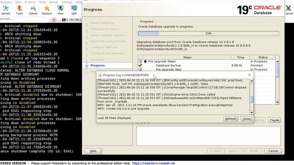Select the Configure Management step
Image resolution: width=294 pixels, height=165 pixels.
pyautogui.click(x=107, y=53)
